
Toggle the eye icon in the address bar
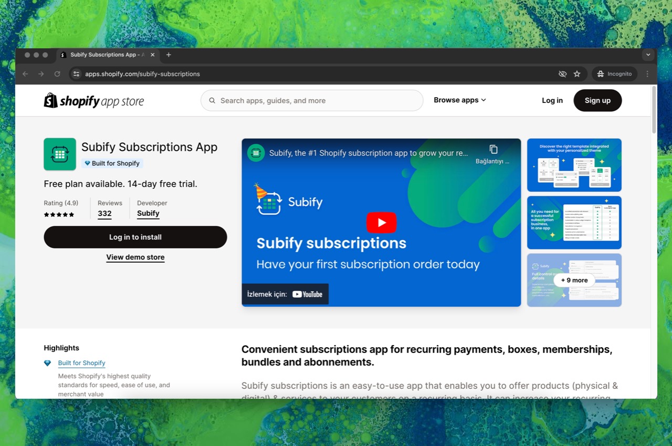coord(562,74)
